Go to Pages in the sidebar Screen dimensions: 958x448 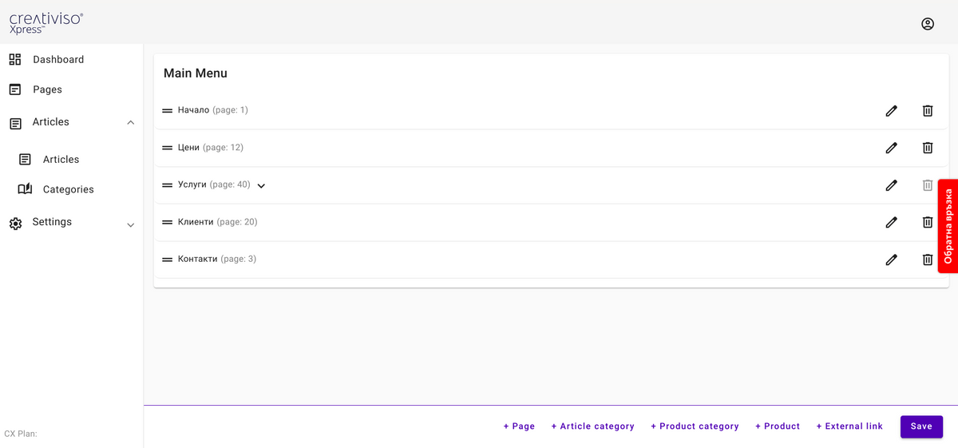click(47, 89)
